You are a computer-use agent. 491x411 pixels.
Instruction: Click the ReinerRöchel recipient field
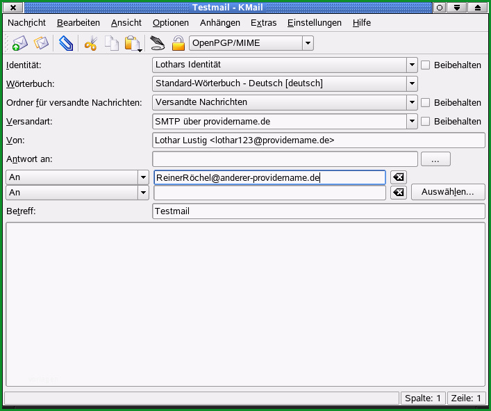pyautogui.click(x=269, y=177)
